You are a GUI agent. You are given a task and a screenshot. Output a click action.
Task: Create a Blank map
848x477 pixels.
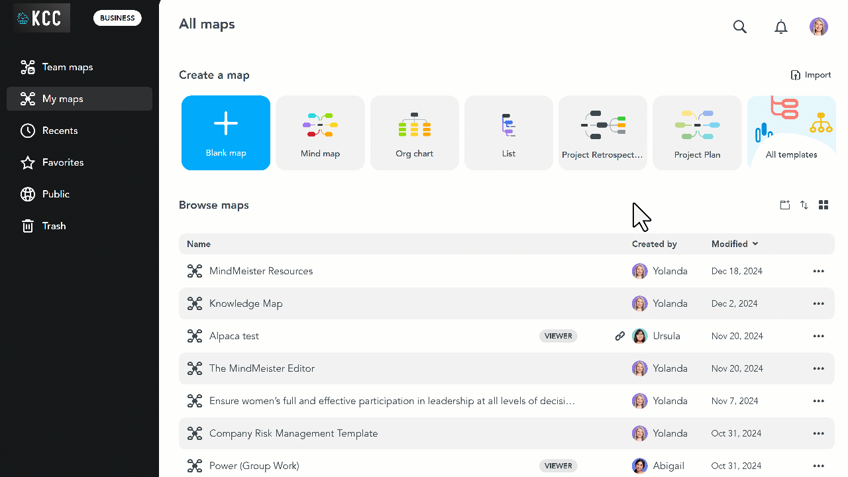coord(226,133)
